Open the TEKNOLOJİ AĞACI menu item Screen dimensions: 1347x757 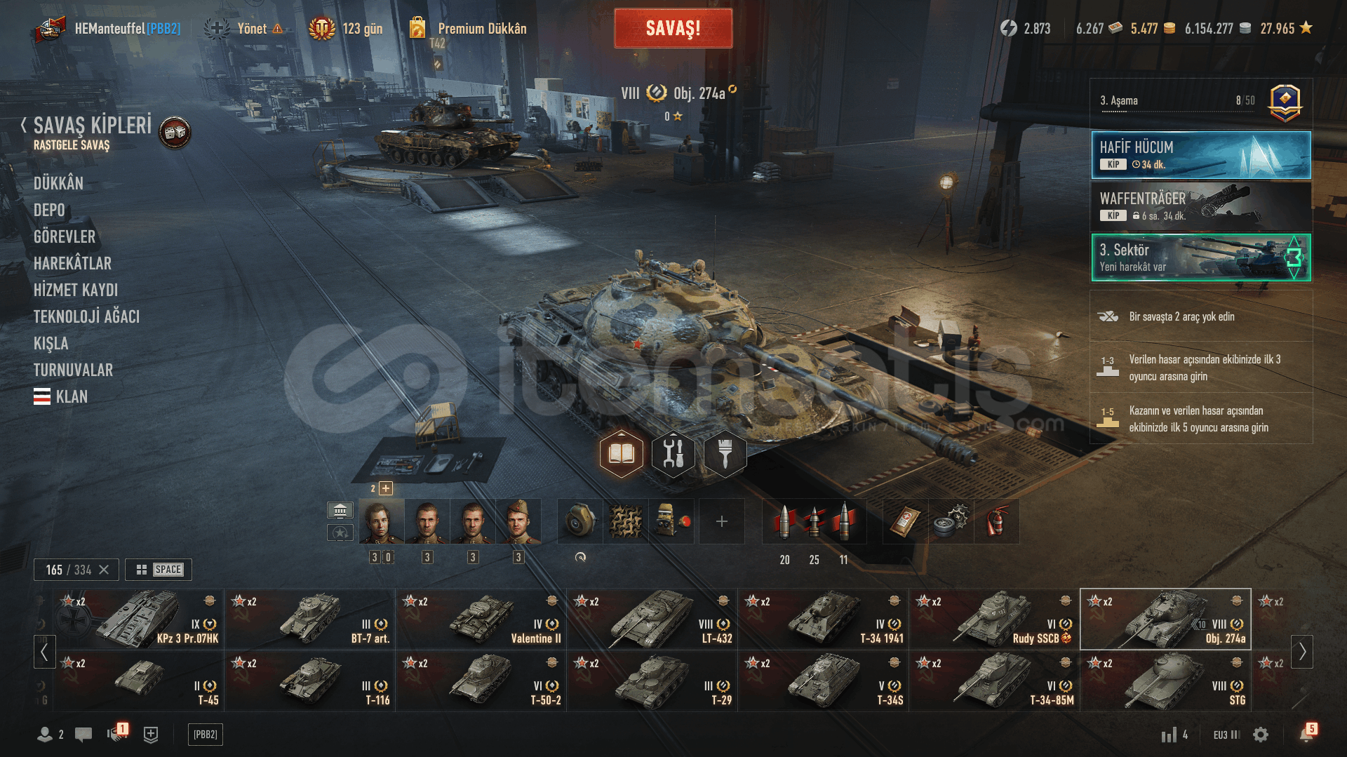(x=87, y=316)
